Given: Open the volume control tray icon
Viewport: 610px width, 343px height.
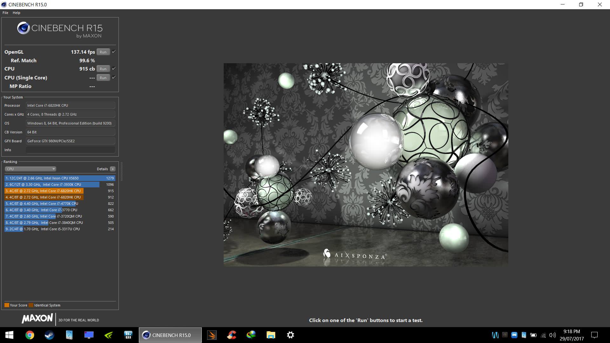Looking at the screenshot, I should (x=552, y=335).
